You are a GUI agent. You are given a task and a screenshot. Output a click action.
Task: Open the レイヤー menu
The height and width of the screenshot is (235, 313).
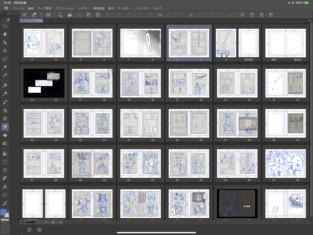pyautogui.click(x=84, y=8)
